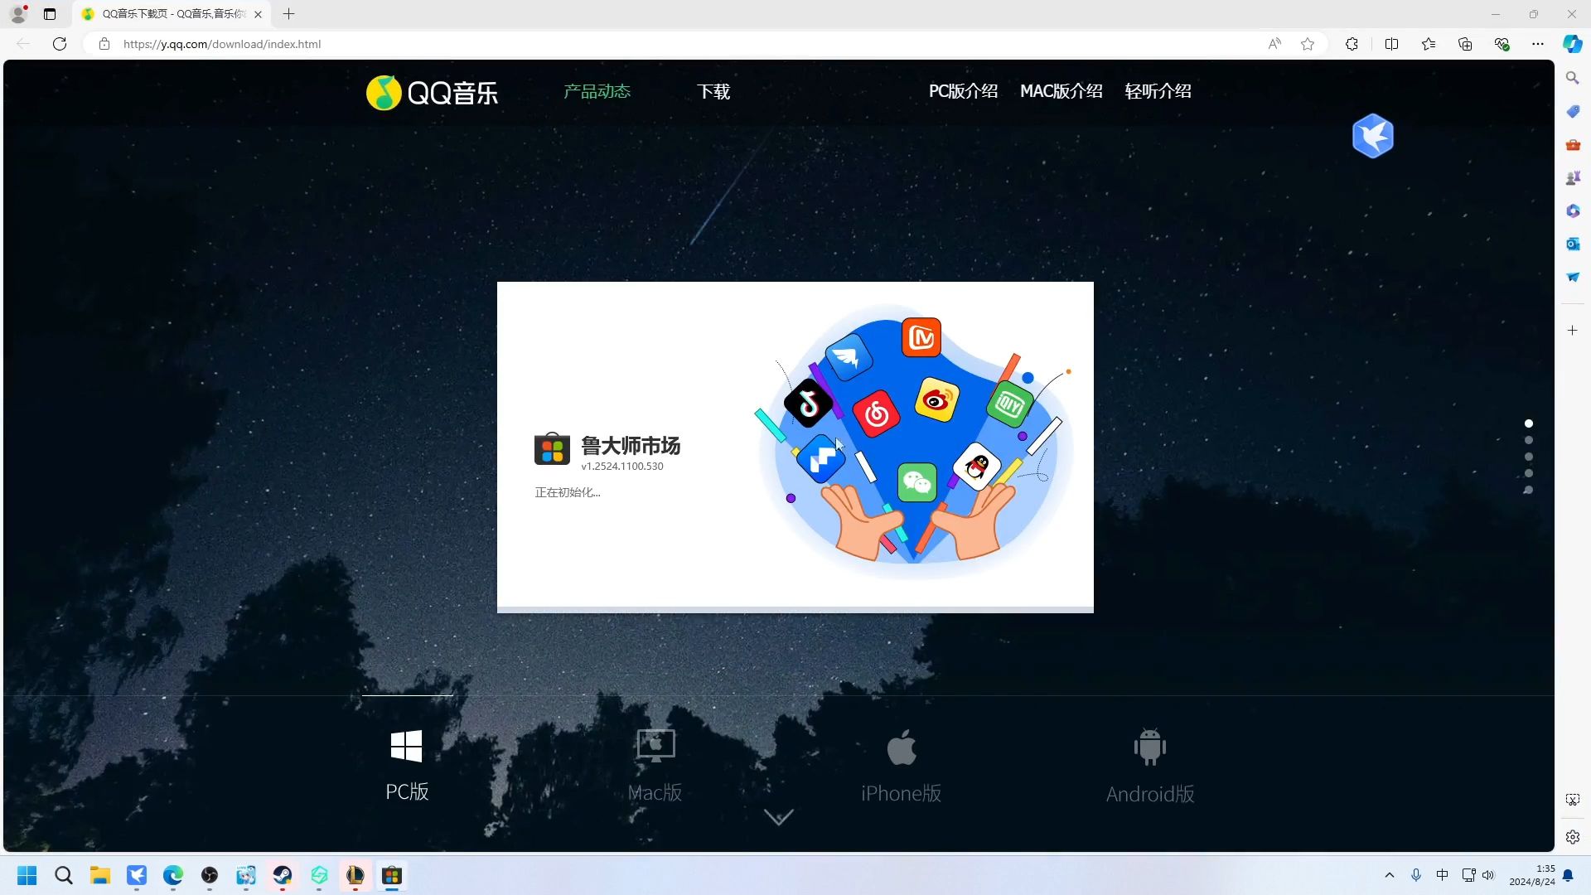Open the sidebar Outlook icon
The height and width of the screenshot is (895, 1591).
(1573, 244)
